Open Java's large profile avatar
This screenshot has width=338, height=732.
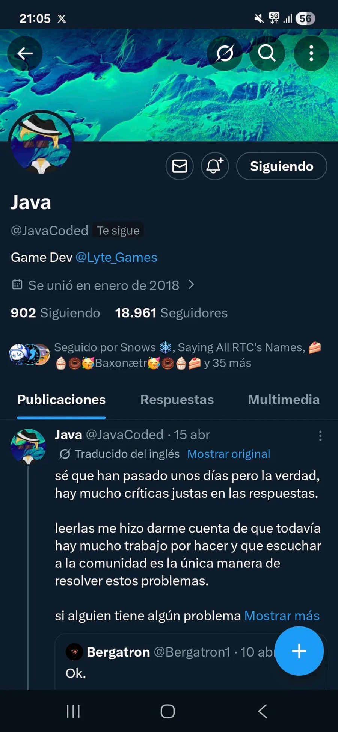(41, 143)
